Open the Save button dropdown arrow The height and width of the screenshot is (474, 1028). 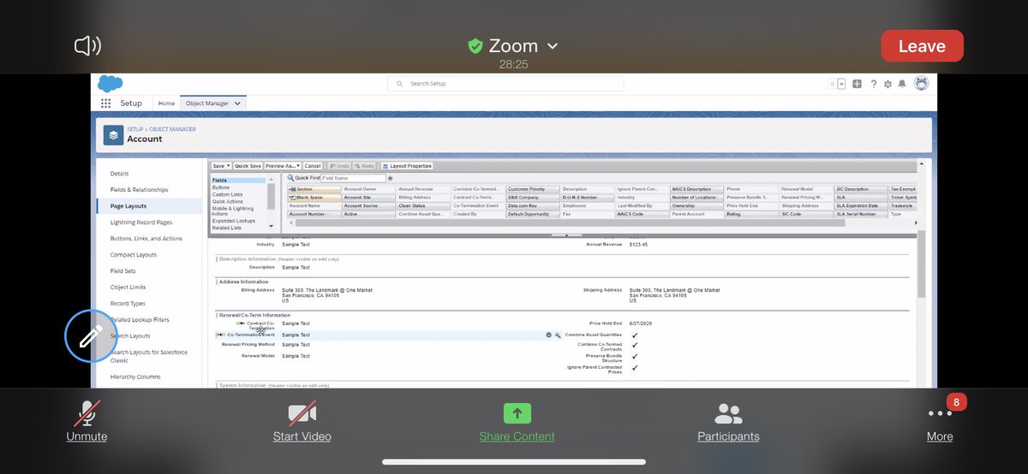[x=229, y=166]
